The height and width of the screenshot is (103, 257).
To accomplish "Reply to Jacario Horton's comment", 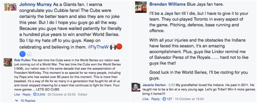I will [x=155, y=99].
